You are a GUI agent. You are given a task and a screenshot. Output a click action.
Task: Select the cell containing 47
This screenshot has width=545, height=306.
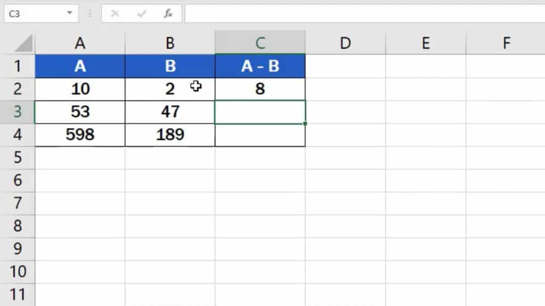[x=169, y=112]
